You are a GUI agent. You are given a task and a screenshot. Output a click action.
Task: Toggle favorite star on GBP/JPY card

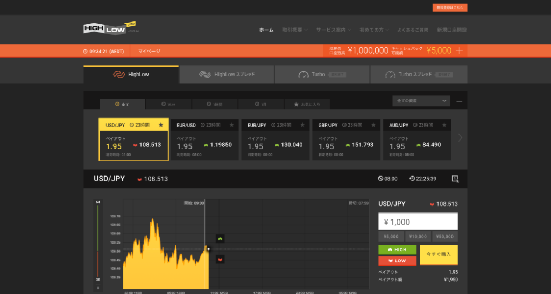pos(373,125)
